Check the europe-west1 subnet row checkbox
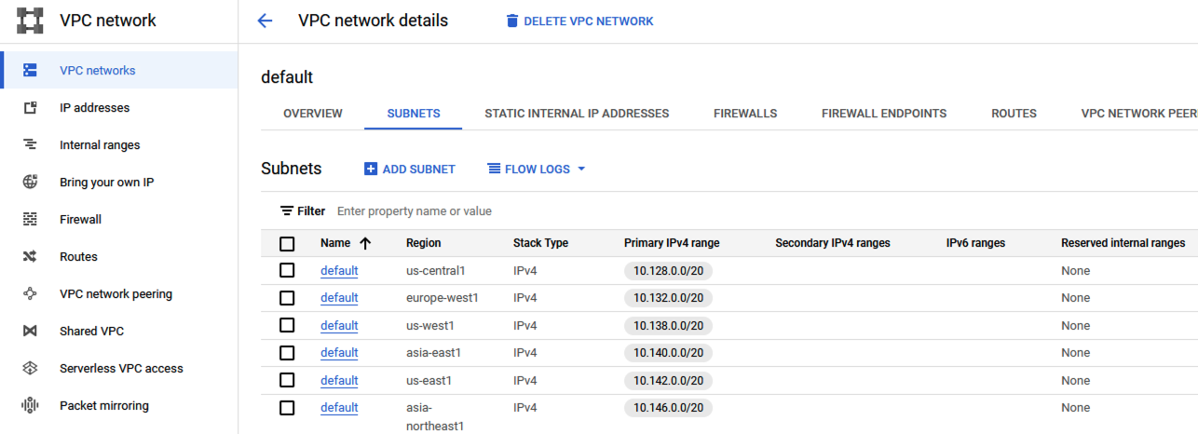The width and height of the screenshot is (1198, 434). 287,298
